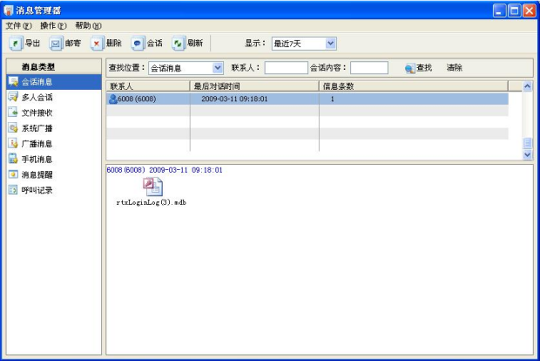Select 呼叫记录 in the message type list

(x=54, y=190)
